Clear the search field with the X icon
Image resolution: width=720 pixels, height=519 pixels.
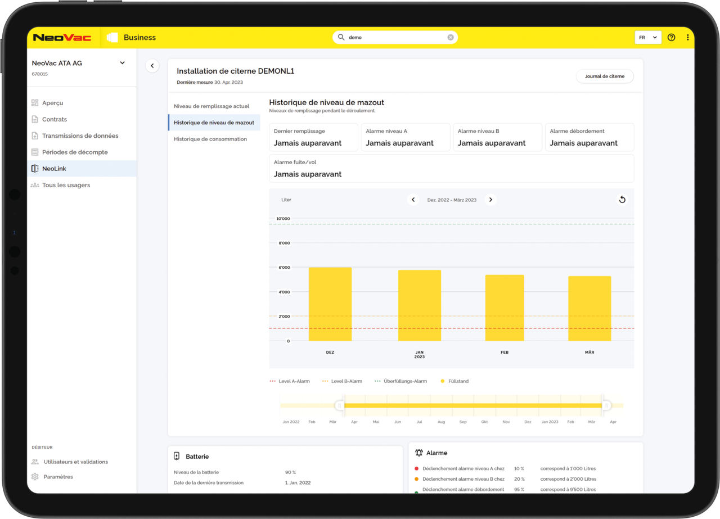451,38
